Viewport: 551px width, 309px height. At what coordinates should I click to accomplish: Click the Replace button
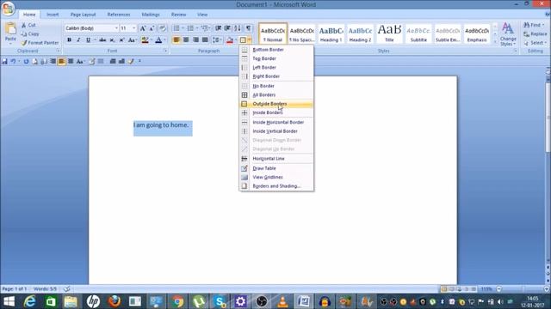[536, 34]
